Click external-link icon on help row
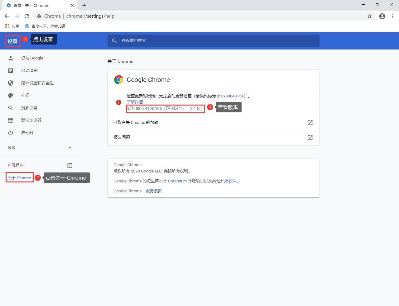399x306 pixels. point(310,123)
